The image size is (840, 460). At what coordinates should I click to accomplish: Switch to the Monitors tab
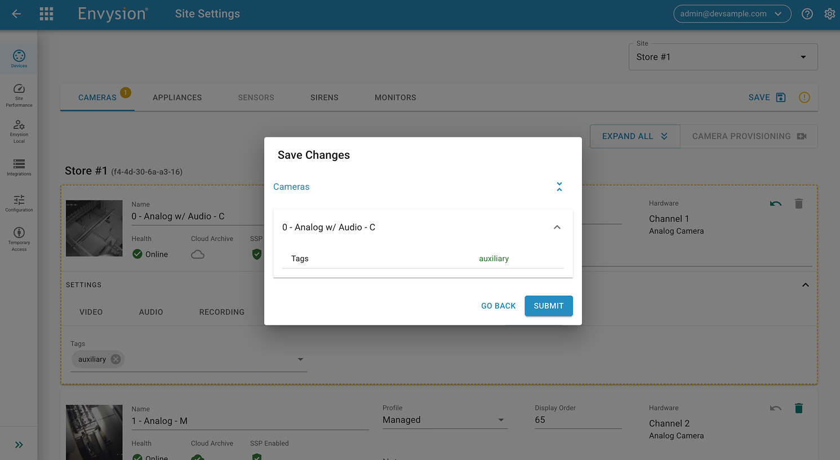[x=395, y=97]
